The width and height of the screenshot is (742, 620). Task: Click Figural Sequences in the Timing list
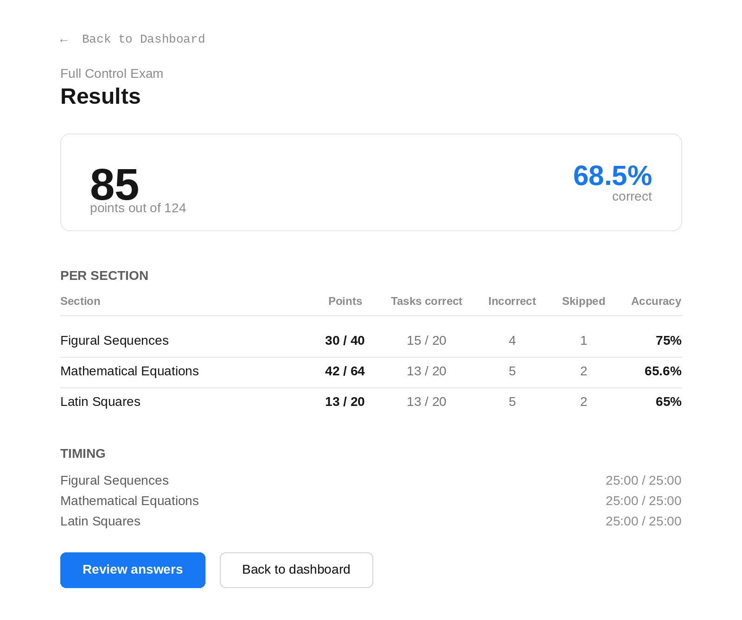(x=115, y=481)
